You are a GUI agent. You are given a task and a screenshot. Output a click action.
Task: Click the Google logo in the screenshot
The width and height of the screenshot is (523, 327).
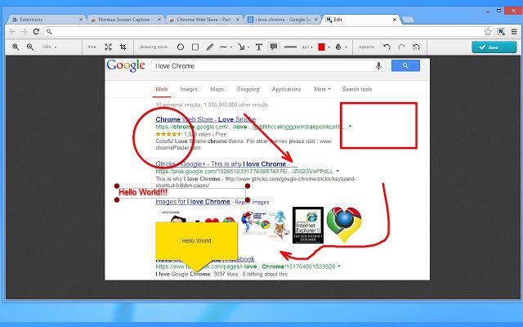pyautogui.click(x=126, y=65)
